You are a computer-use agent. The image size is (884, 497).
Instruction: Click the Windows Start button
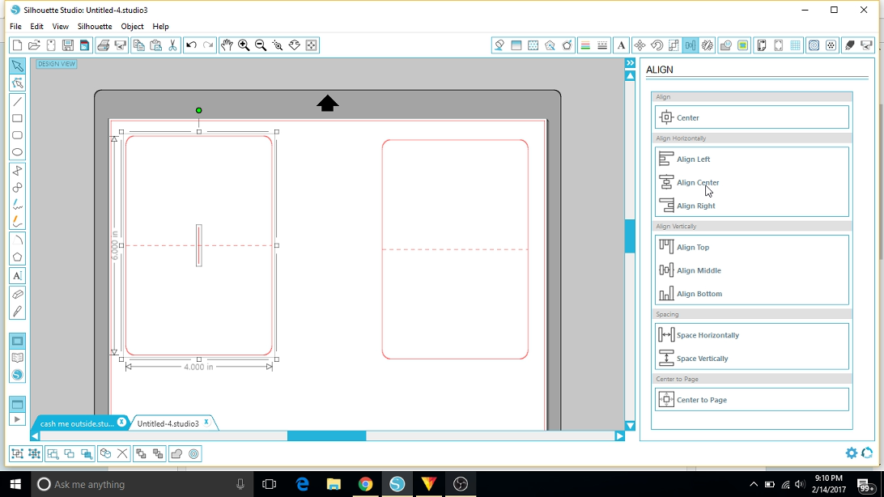coord(15,484)
